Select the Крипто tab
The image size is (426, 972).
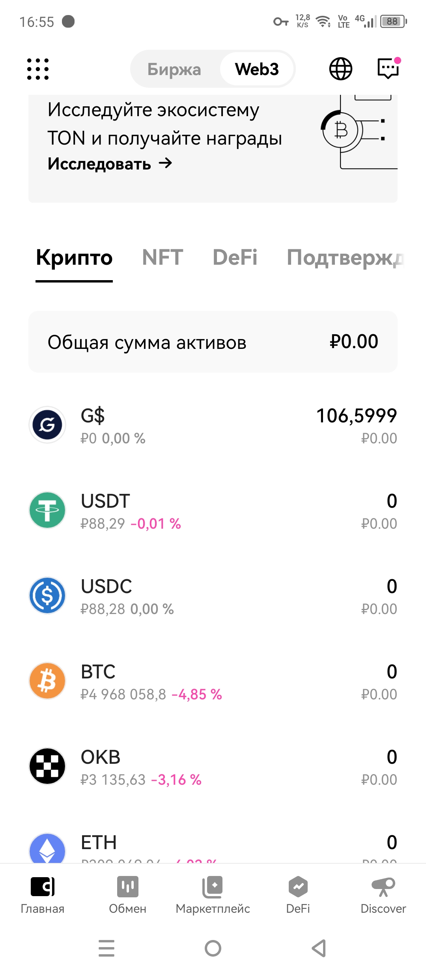74,258
